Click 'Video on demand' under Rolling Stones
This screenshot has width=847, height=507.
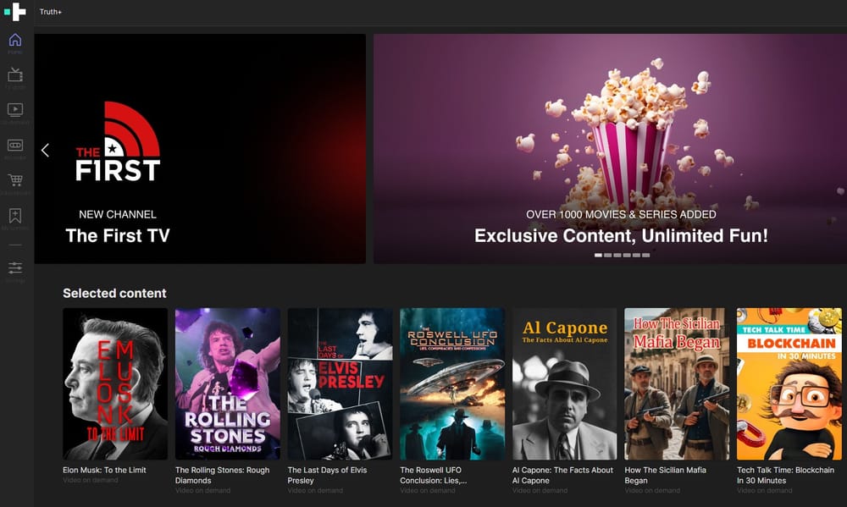coord(202,490)
